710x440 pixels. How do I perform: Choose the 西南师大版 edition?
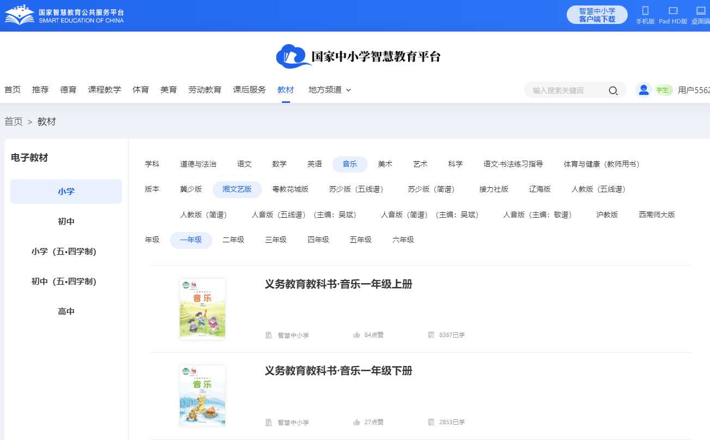point(657,215)
